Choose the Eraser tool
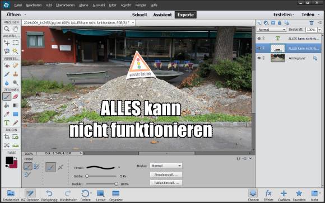Viewport: 325px width, 203px height. 15,97
